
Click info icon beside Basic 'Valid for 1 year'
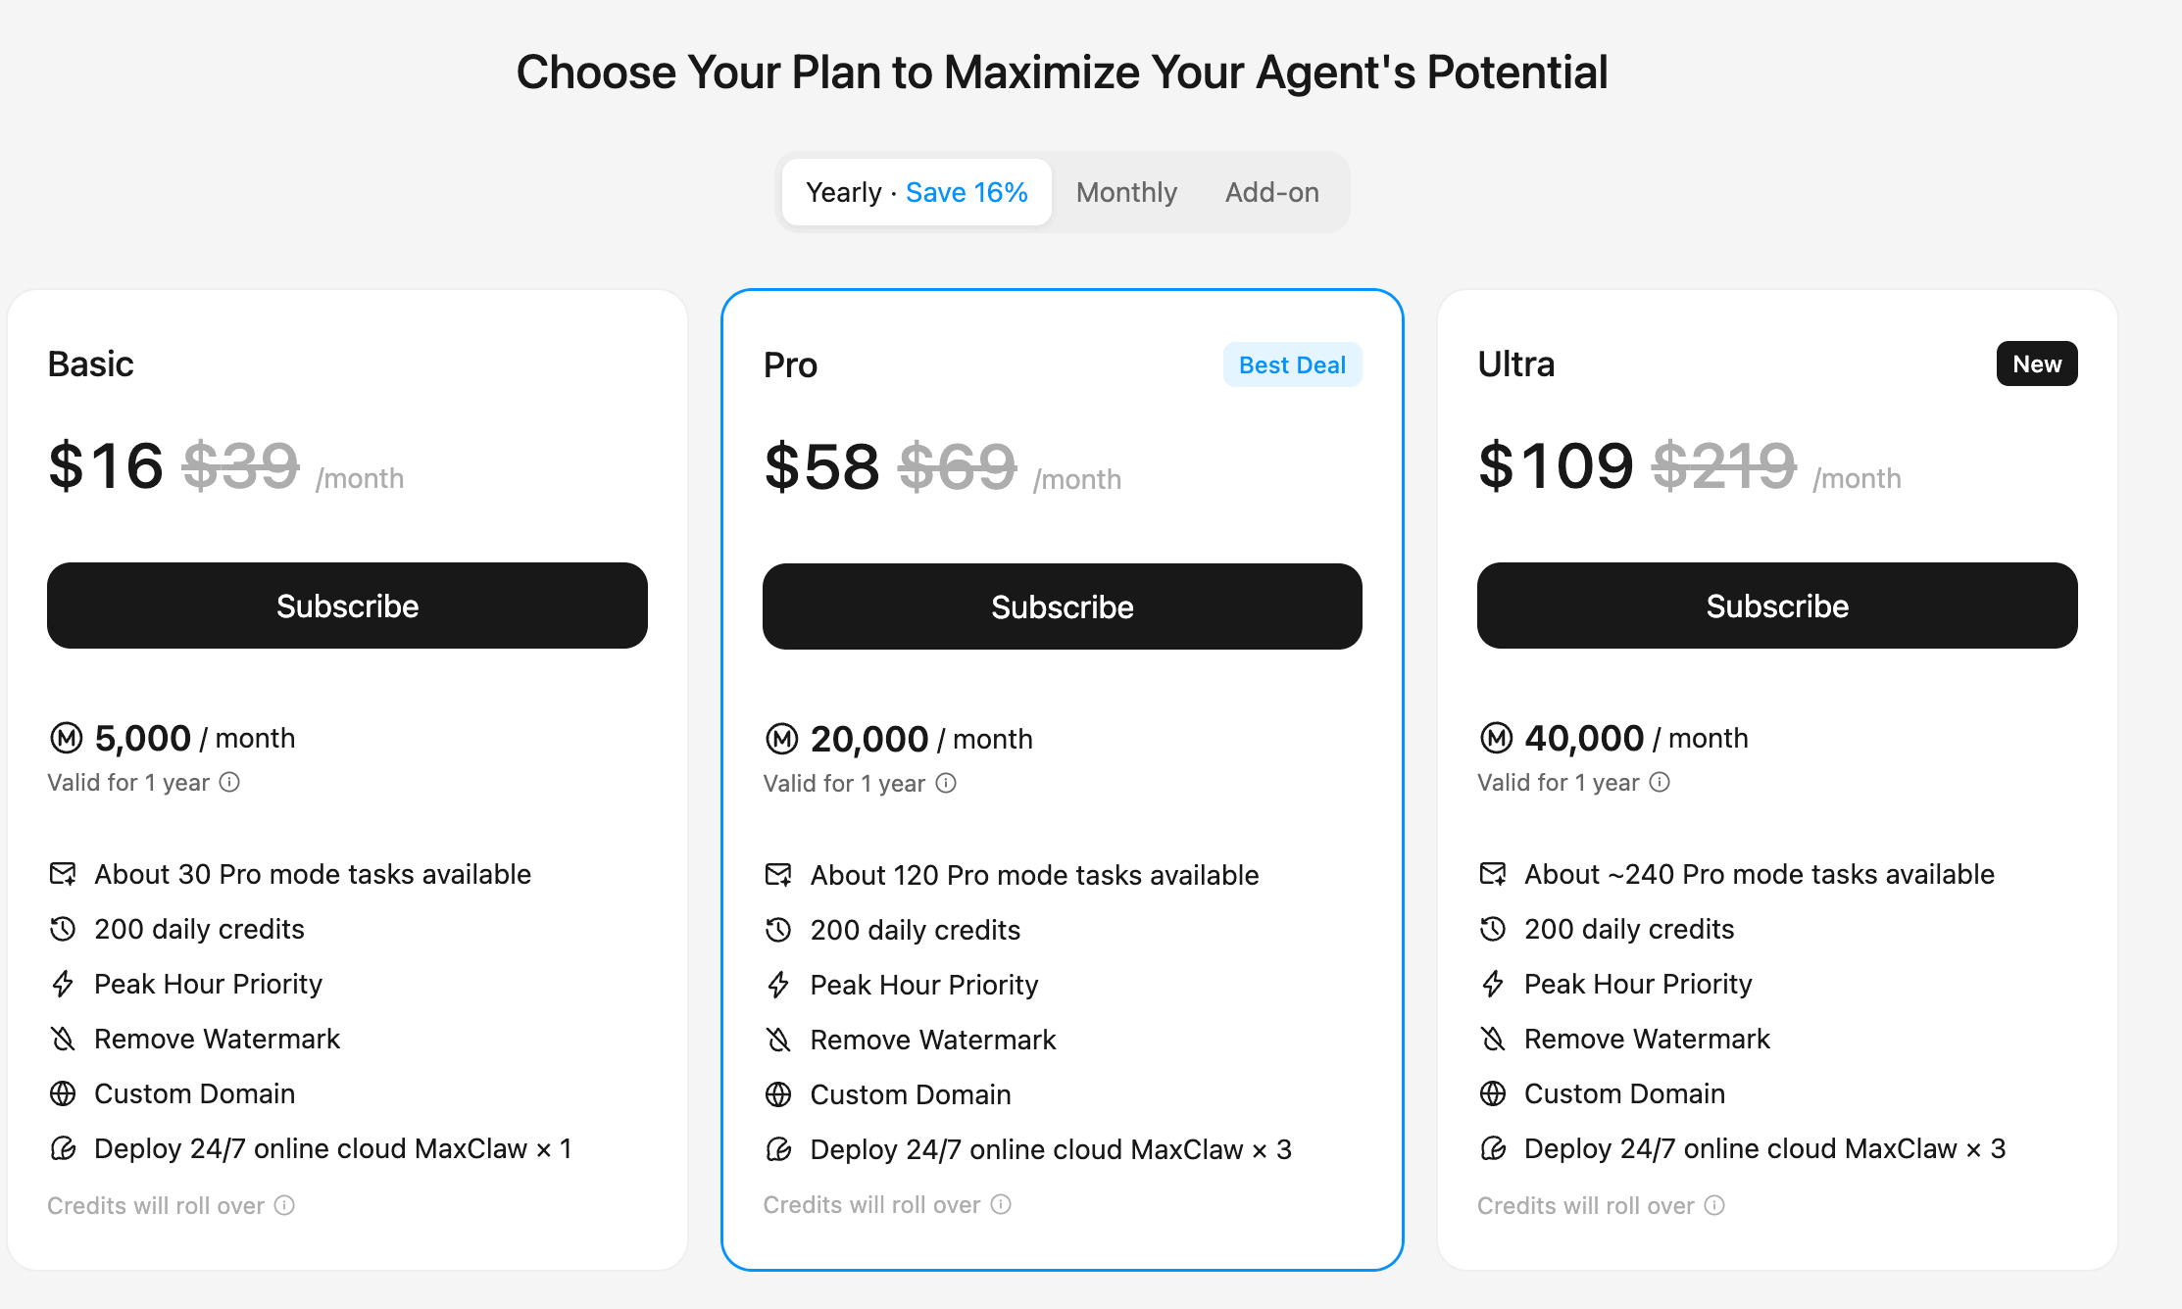pos(229,782)
